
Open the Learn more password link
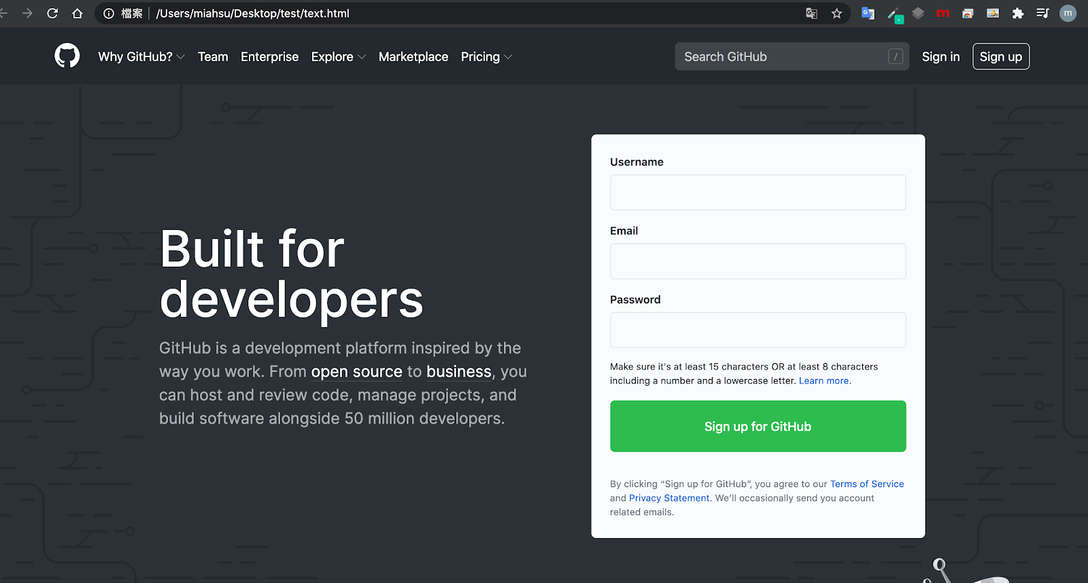[x=823, y=381]
